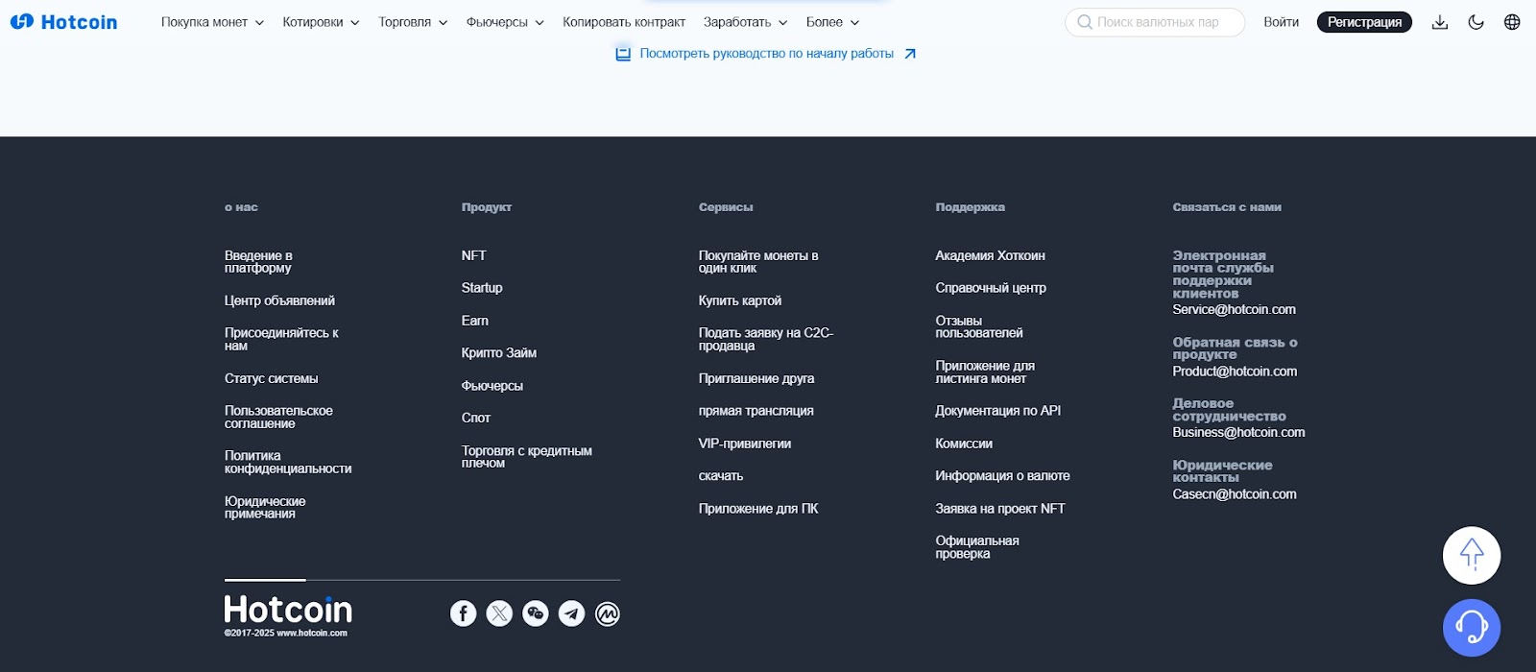The image size is (1536, 672).
Task: Click the search magnifier icon
Action: [x=1085, y=22]
